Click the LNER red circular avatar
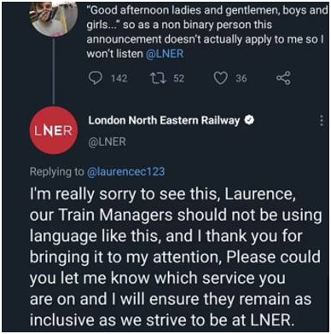The image size is (331, 334). [54, 131]
